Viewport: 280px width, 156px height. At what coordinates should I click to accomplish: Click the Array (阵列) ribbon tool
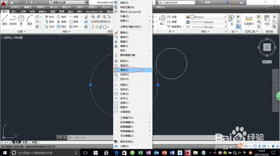click(x=74, y=27)
